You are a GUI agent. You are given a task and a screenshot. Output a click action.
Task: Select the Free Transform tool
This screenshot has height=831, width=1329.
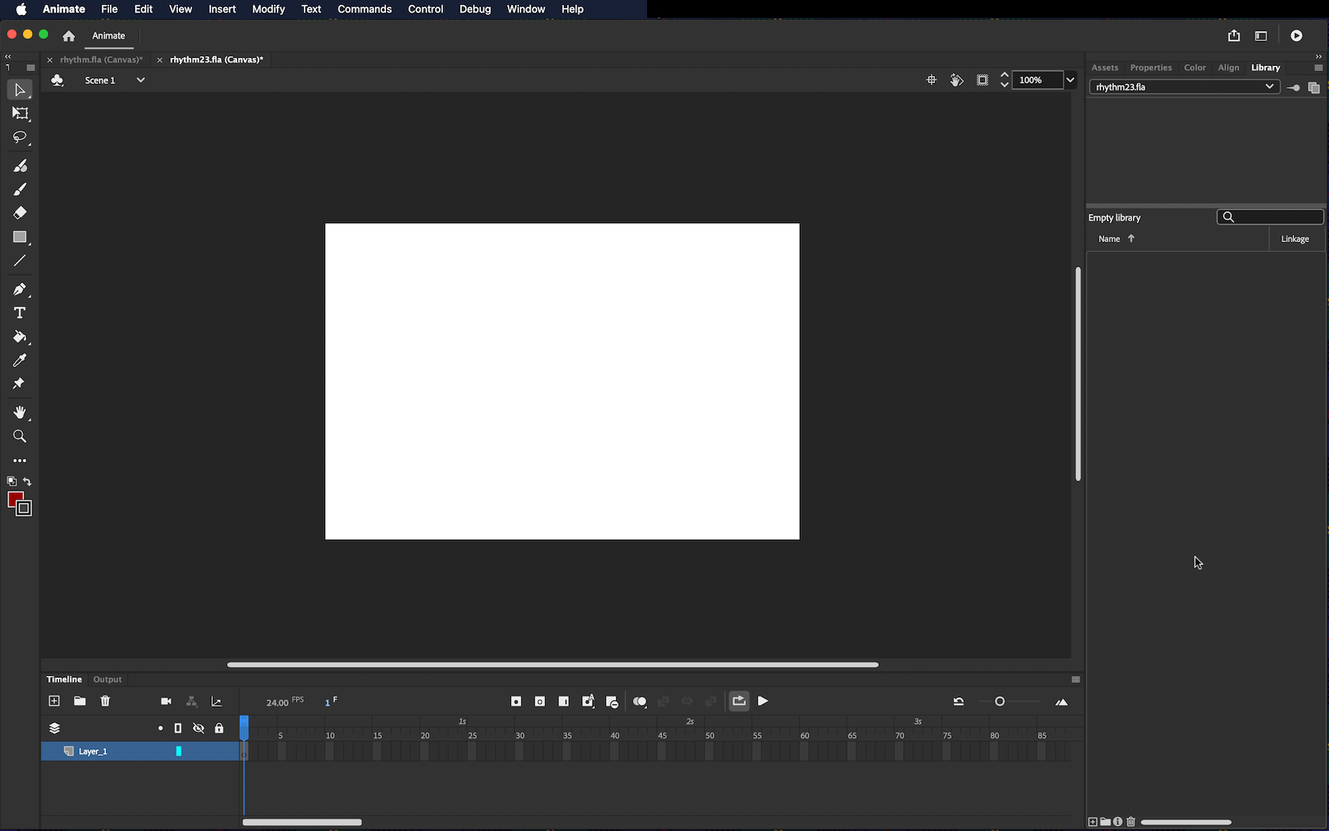click(21, 114)
